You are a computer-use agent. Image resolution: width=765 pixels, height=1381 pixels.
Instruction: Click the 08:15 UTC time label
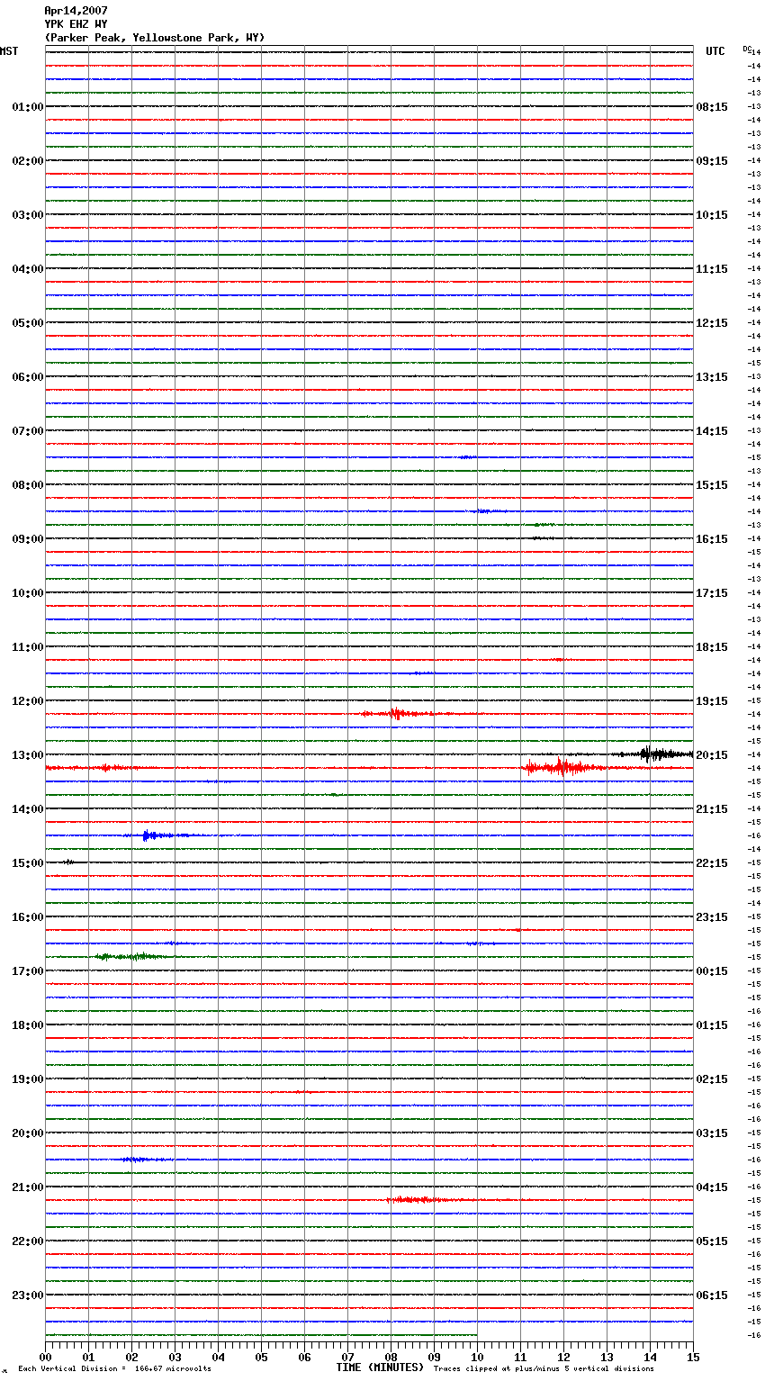point(712,107)
